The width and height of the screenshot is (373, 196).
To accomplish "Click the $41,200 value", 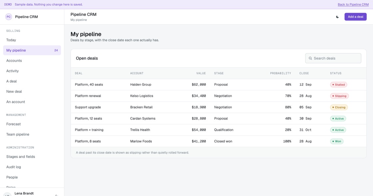I will click(199, 141).
